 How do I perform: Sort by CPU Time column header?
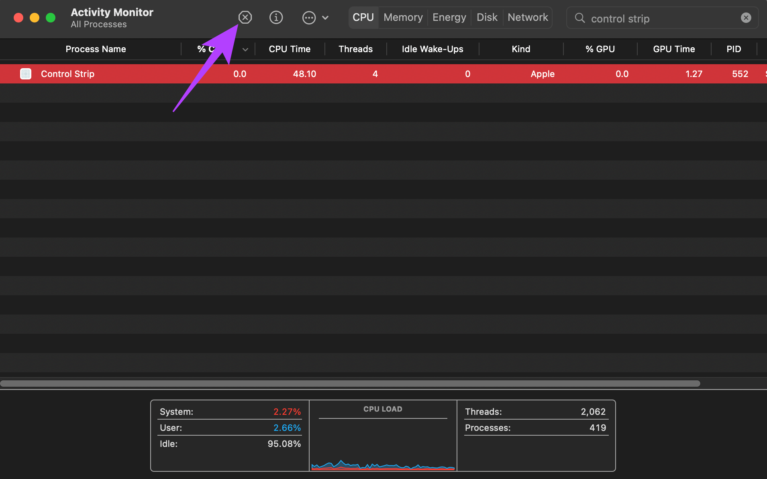pos(290,49)
